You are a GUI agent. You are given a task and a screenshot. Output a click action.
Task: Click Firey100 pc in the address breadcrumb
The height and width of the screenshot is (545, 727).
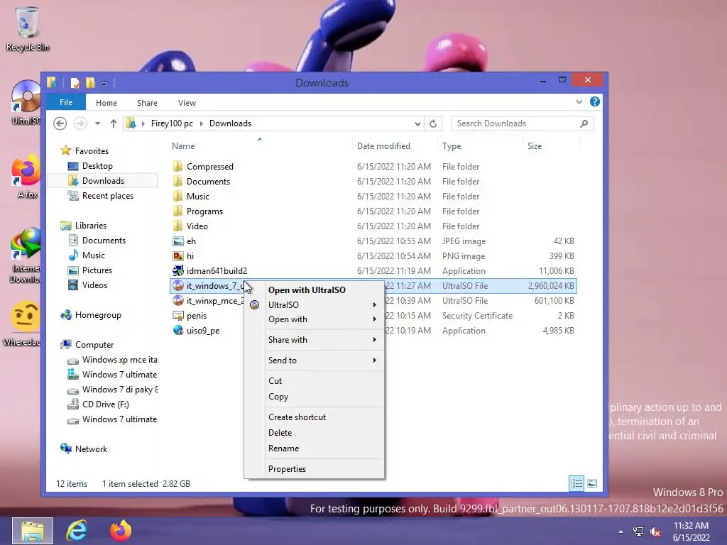(x=172, y=123)
